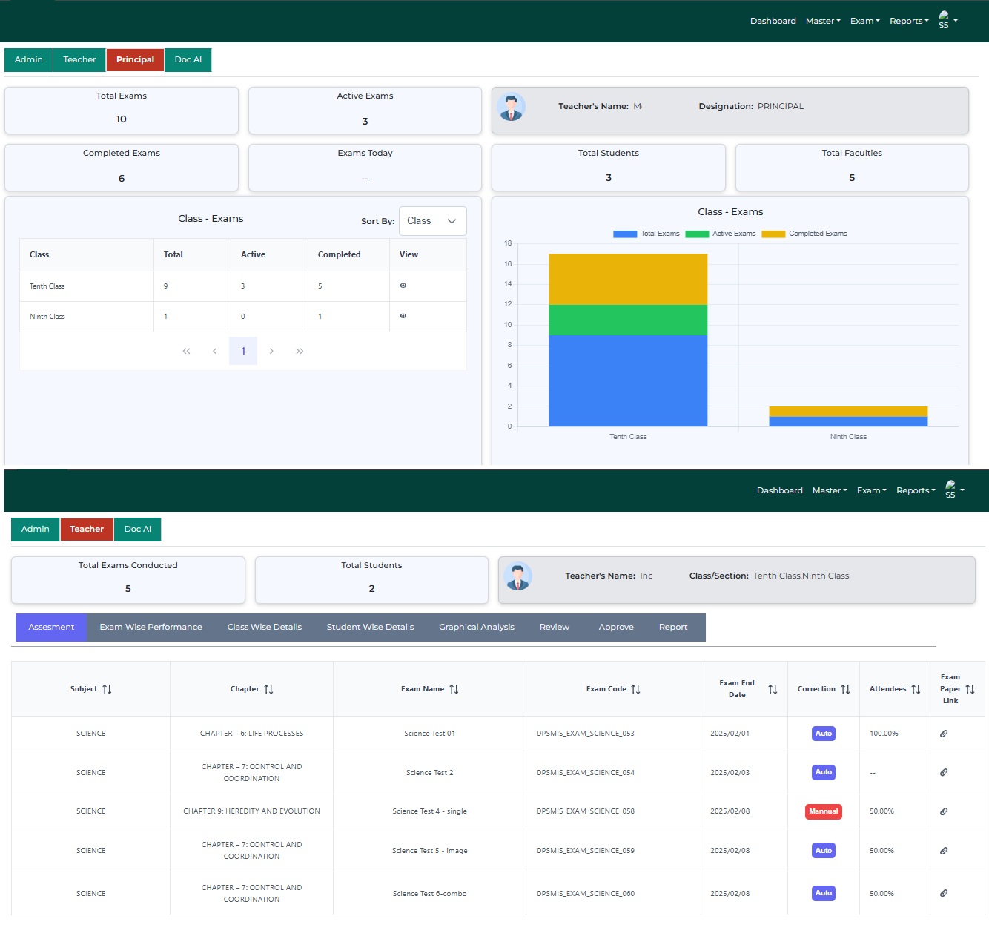Screen dimensions: 989x942
Task: Expand the Master menu in top navbar
Action: pyautogui.click(x=823, y=21)
